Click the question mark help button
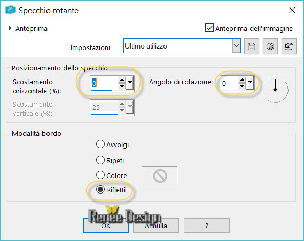Image resolution: width=304 pixels, height=241 pixels. coord(207,226)
